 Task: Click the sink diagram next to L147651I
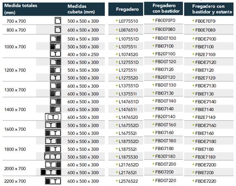pos(56,109)
